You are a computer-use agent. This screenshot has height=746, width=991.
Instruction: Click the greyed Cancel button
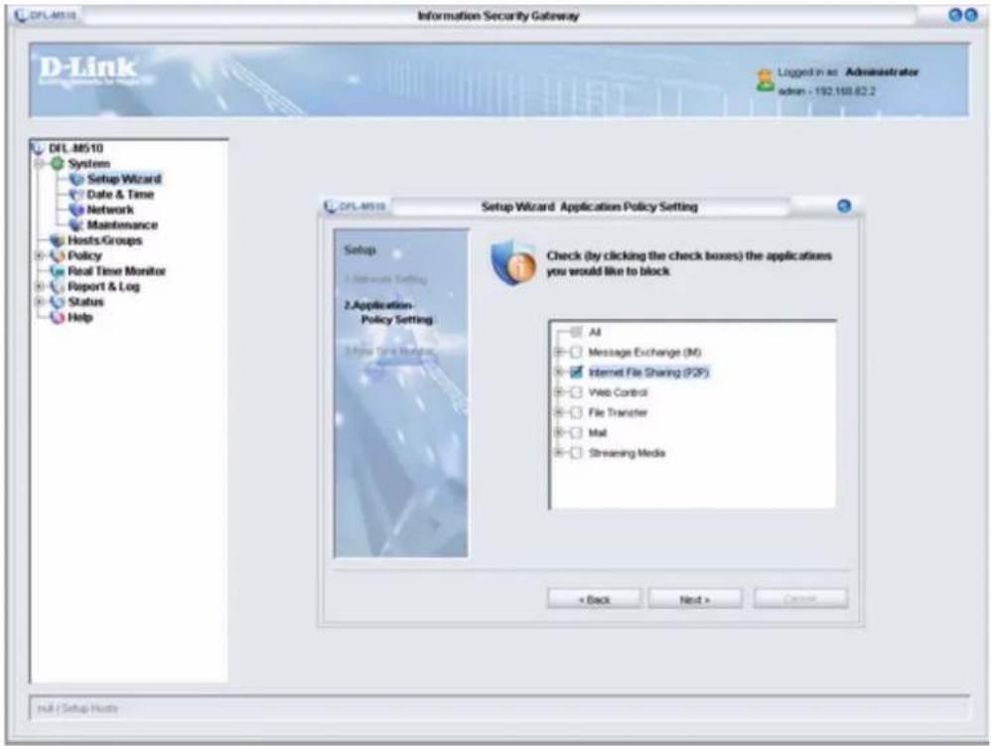pyautogui.click(x=800, y=599)
